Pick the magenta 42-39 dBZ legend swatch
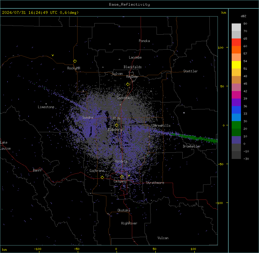 236,95
